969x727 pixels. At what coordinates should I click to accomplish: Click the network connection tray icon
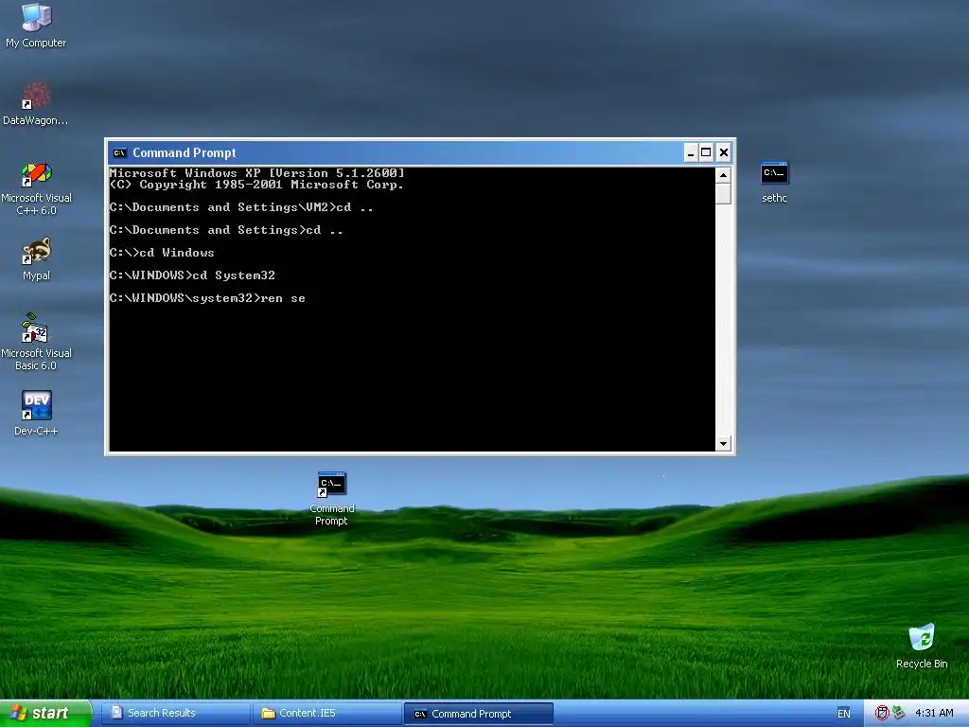899,714
